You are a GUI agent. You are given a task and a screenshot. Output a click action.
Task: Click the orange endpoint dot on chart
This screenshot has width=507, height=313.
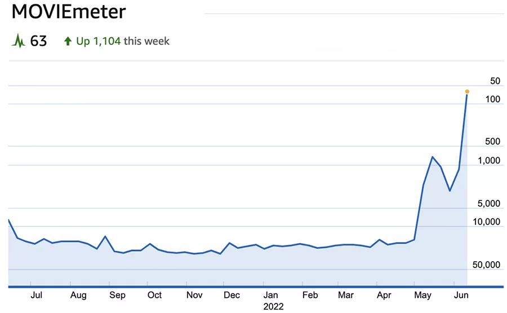click(x=467, y=91)
